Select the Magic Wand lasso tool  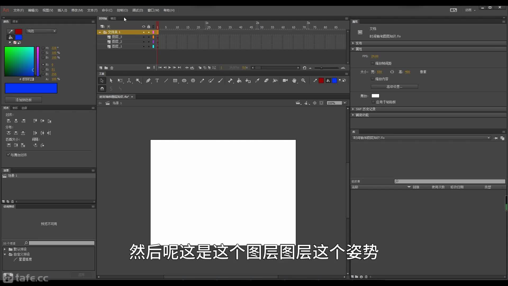pos(138,81)
